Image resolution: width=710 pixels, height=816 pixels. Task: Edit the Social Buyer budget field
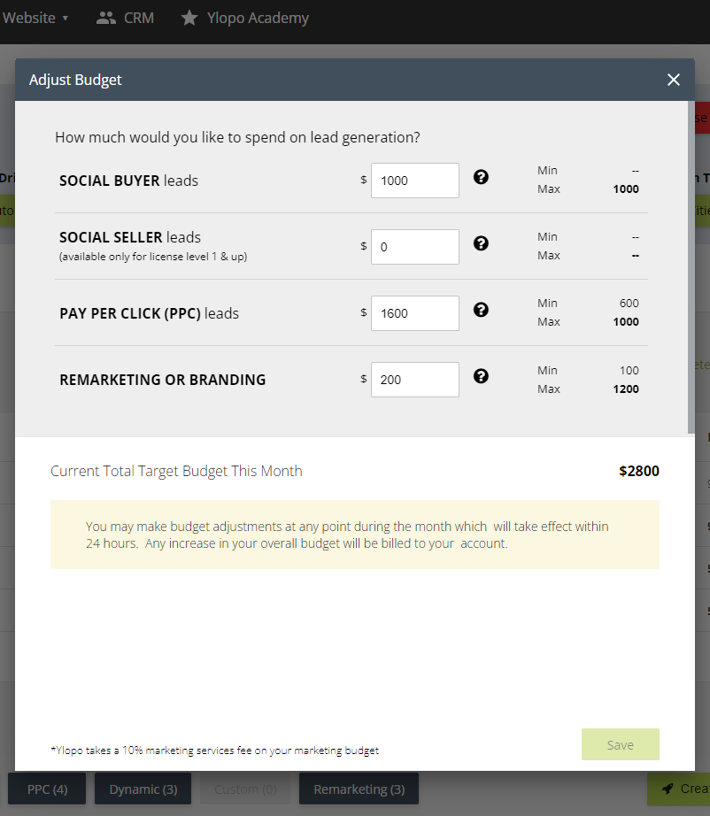[x=414, y=181]
